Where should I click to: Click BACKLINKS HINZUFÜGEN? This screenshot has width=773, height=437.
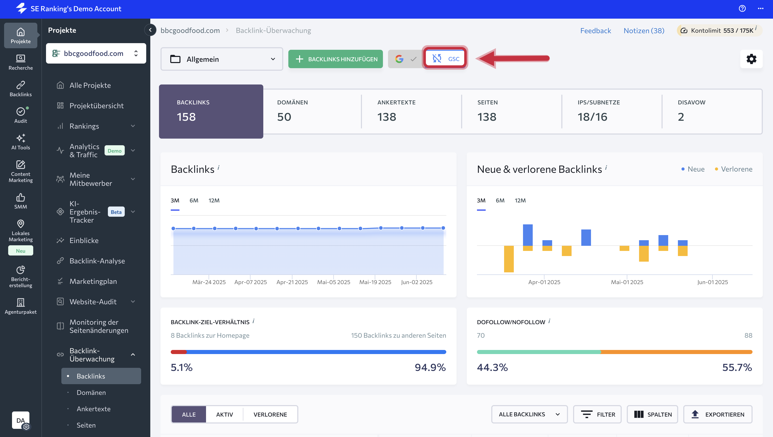(335, 59)
